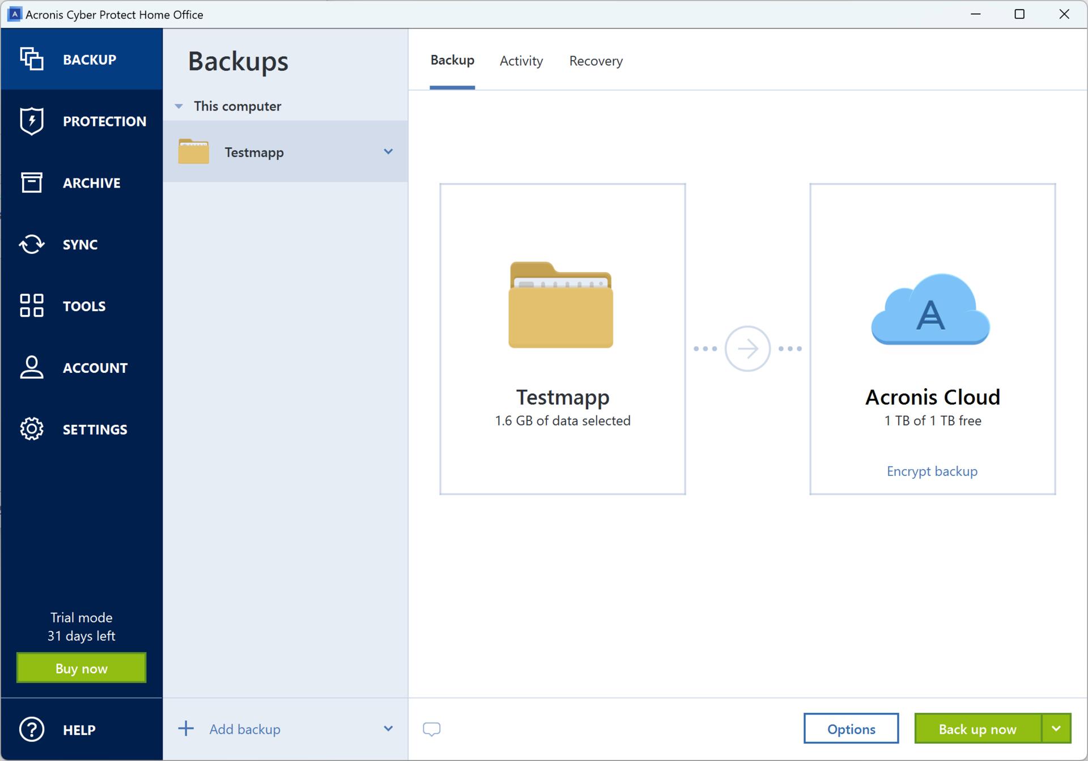
Task: Open the Archive section icon
Action: coord(31,182)
